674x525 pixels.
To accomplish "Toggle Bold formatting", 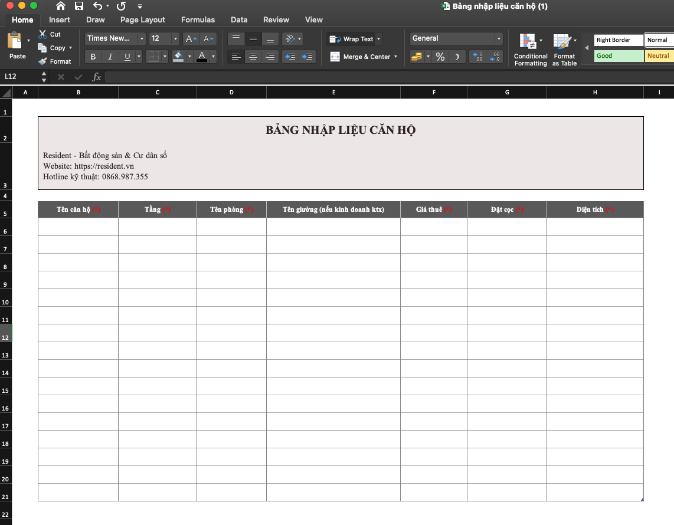I will (93, 57).
